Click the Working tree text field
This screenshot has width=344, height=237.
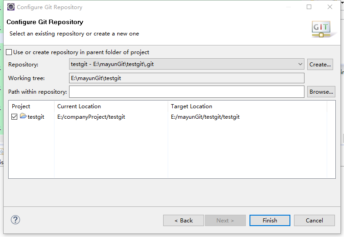(x=186, y=78)
